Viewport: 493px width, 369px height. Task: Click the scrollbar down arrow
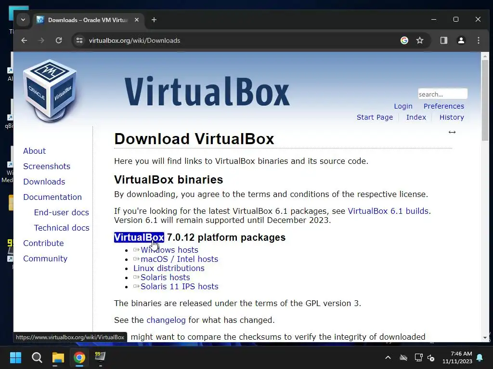click(x=485, y=338)
